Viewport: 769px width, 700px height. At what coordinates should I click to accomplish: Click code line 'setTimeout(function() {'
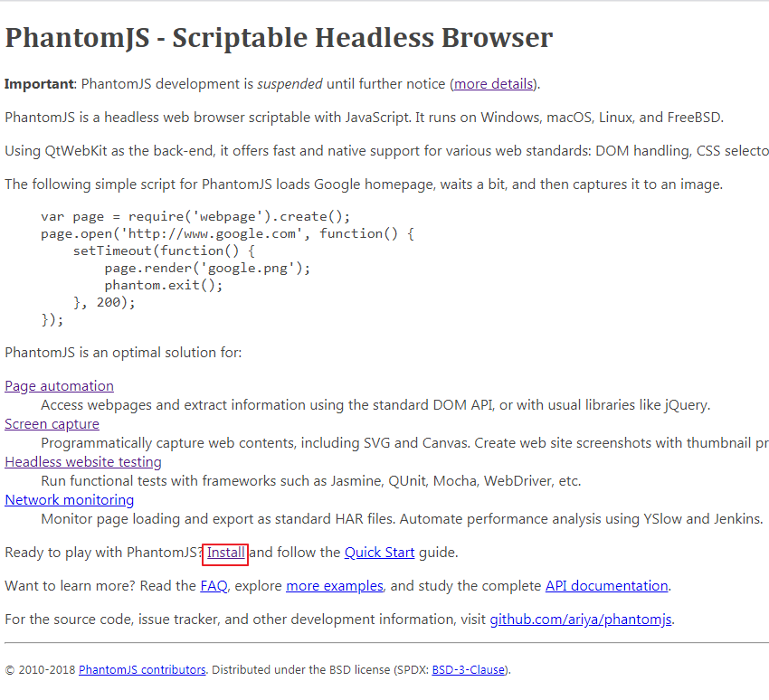(x=164, y=251)
